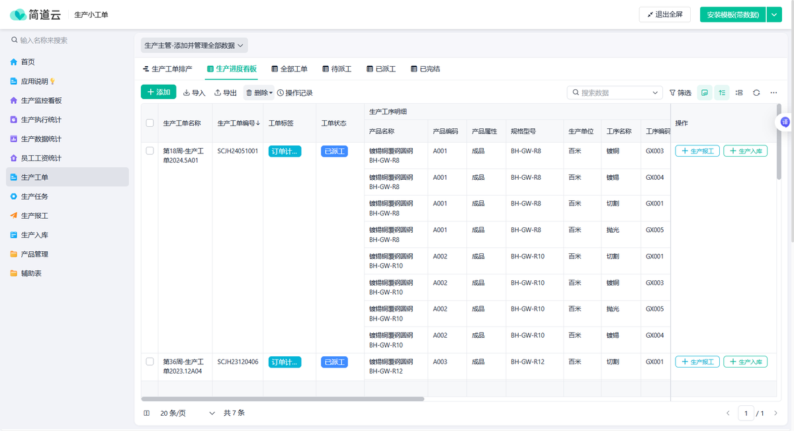Viewport: 794px width, 431px height.
Task: Switch to the 已完结 tab
Action: (x=425, y=69)
